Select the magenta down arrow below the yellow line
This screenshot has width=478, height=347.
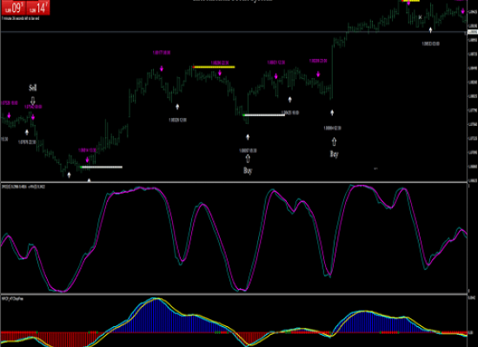[x=220, y=73]
